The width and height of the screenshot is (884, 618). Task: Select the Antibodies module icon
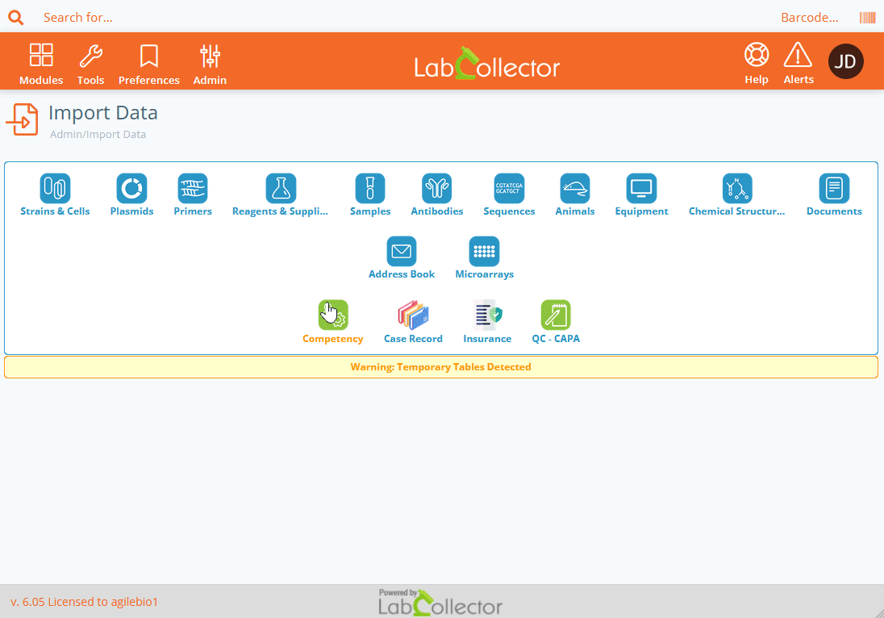pos(437,188)
